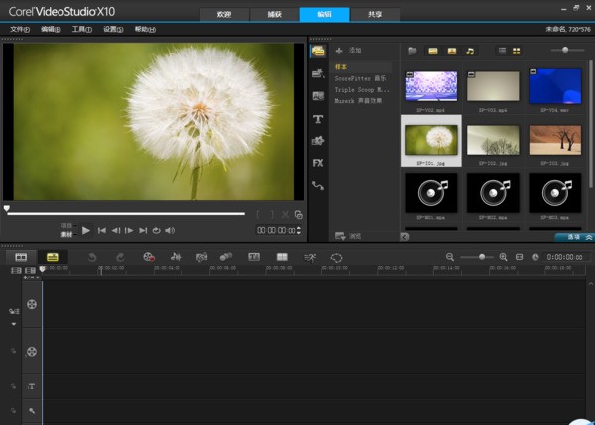This screenshot has width=595, height=425.
Task: Click the 添加 (Add) folder button
Action: (x=348, y=50)
